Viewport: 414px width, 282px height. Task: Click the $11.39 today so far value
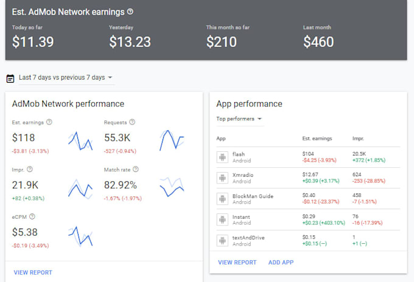coord(33,42)
